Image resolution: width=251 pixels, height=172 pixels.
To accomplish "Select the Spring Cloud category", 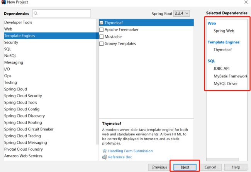I will click(x=50, y=89).
